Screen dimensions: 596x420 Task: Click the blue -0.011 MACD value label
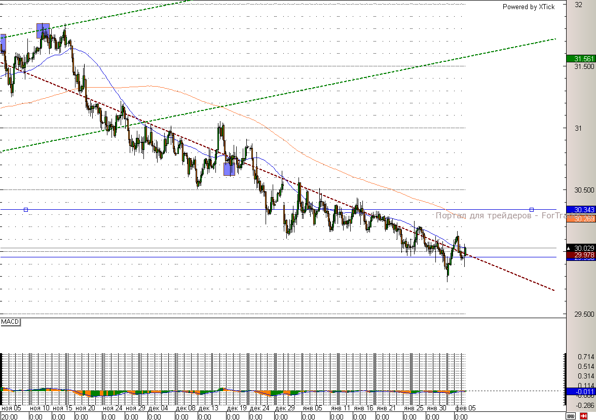point(581,392)
